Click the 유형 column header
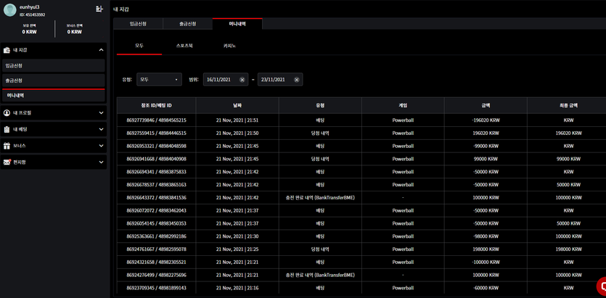This screenshot has width=606, height=298. click(320, 105)
